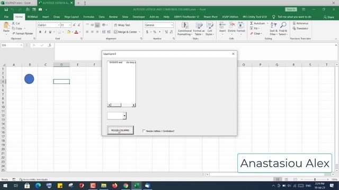The width and height of the screenshot is (339, 190).
Task: Open Microsoft Edge from the taskbar
Action: point(38,185)
